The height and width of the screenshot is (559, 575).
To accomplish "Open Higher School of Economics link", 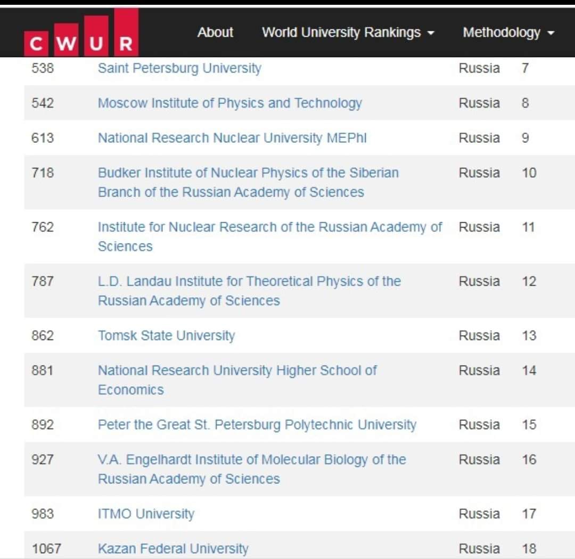I will tap(237, 370).
